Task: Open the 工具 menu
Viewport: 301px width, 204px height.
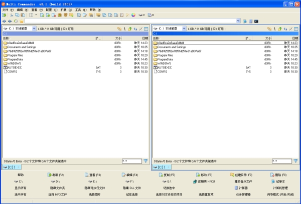Action: click(78, 9)
